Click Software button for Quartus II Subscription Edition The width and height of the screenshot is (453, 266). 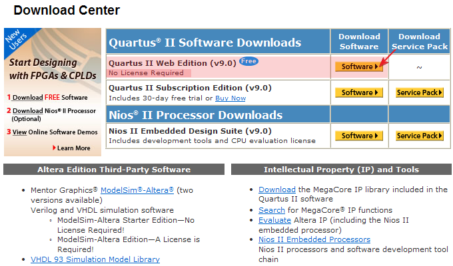359,92
